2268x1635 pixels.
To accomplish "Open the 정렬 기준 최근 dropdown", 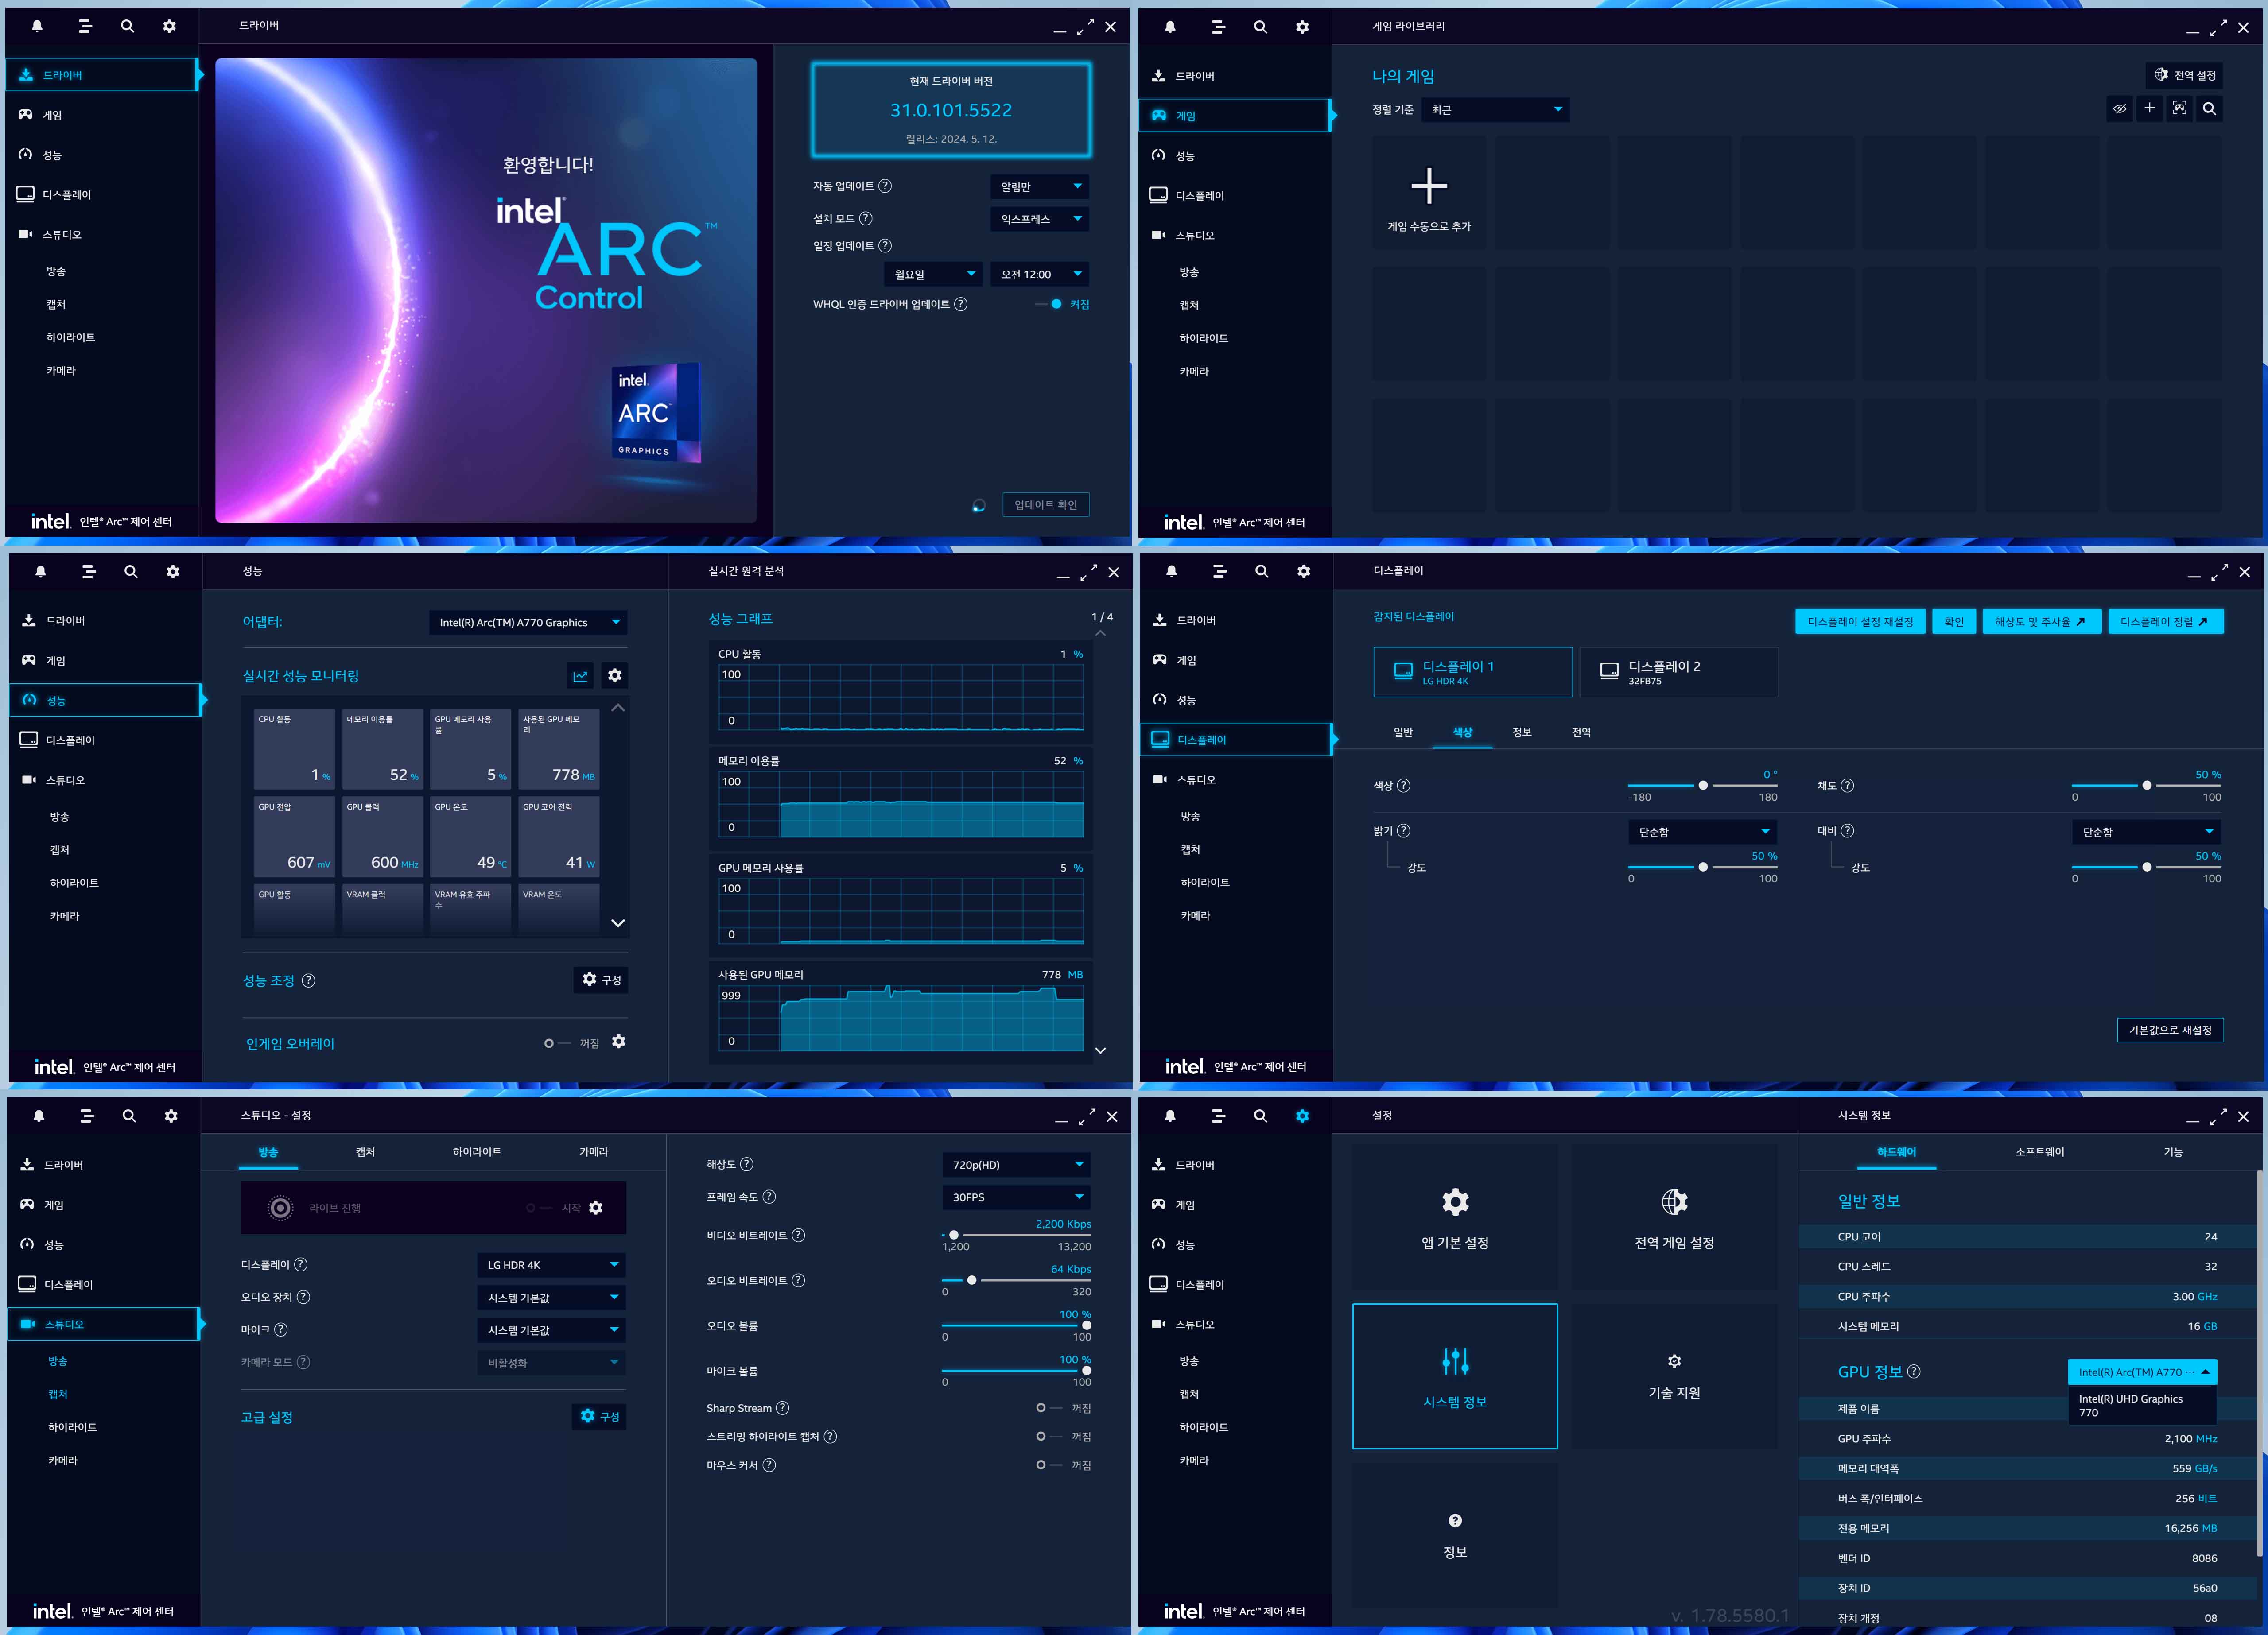I will [1495, 110].
